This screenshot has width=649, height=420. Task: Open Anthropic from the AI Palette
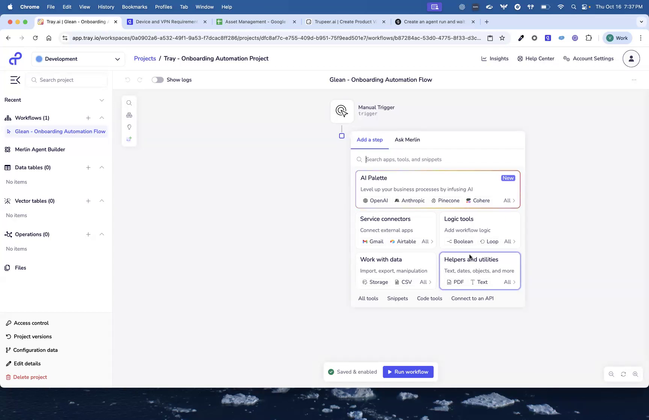(409, 201)
